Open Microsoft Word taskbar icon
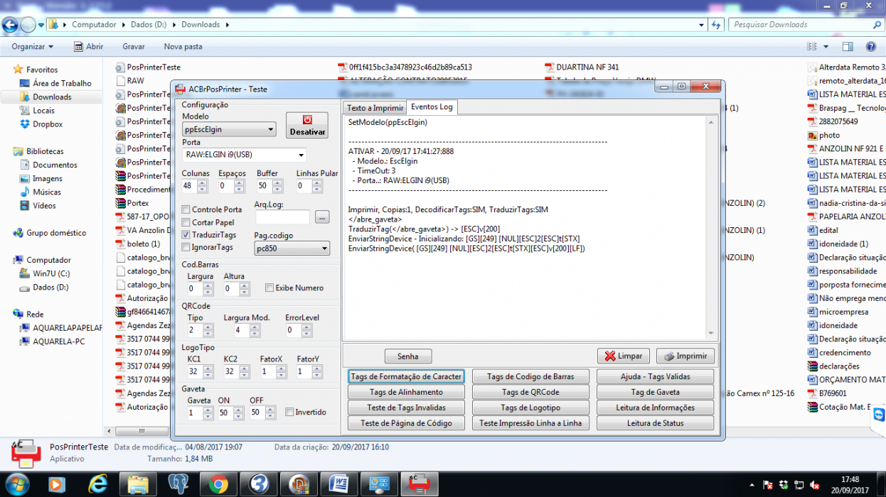Screen dimensions: 886x497 339,484
